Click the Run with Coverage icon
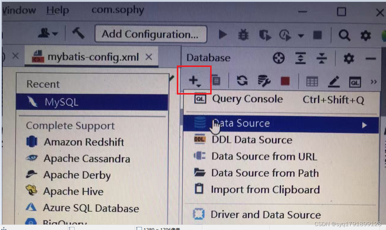Viewport: 386px width, 230px height. tap(265, 35)
